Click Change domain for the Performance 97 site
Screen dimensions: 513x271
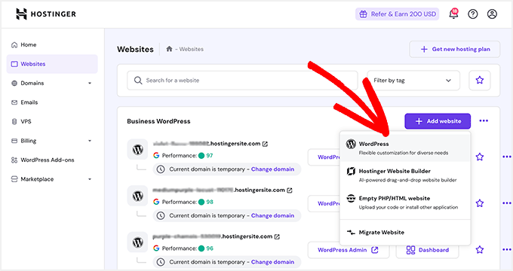272,169
